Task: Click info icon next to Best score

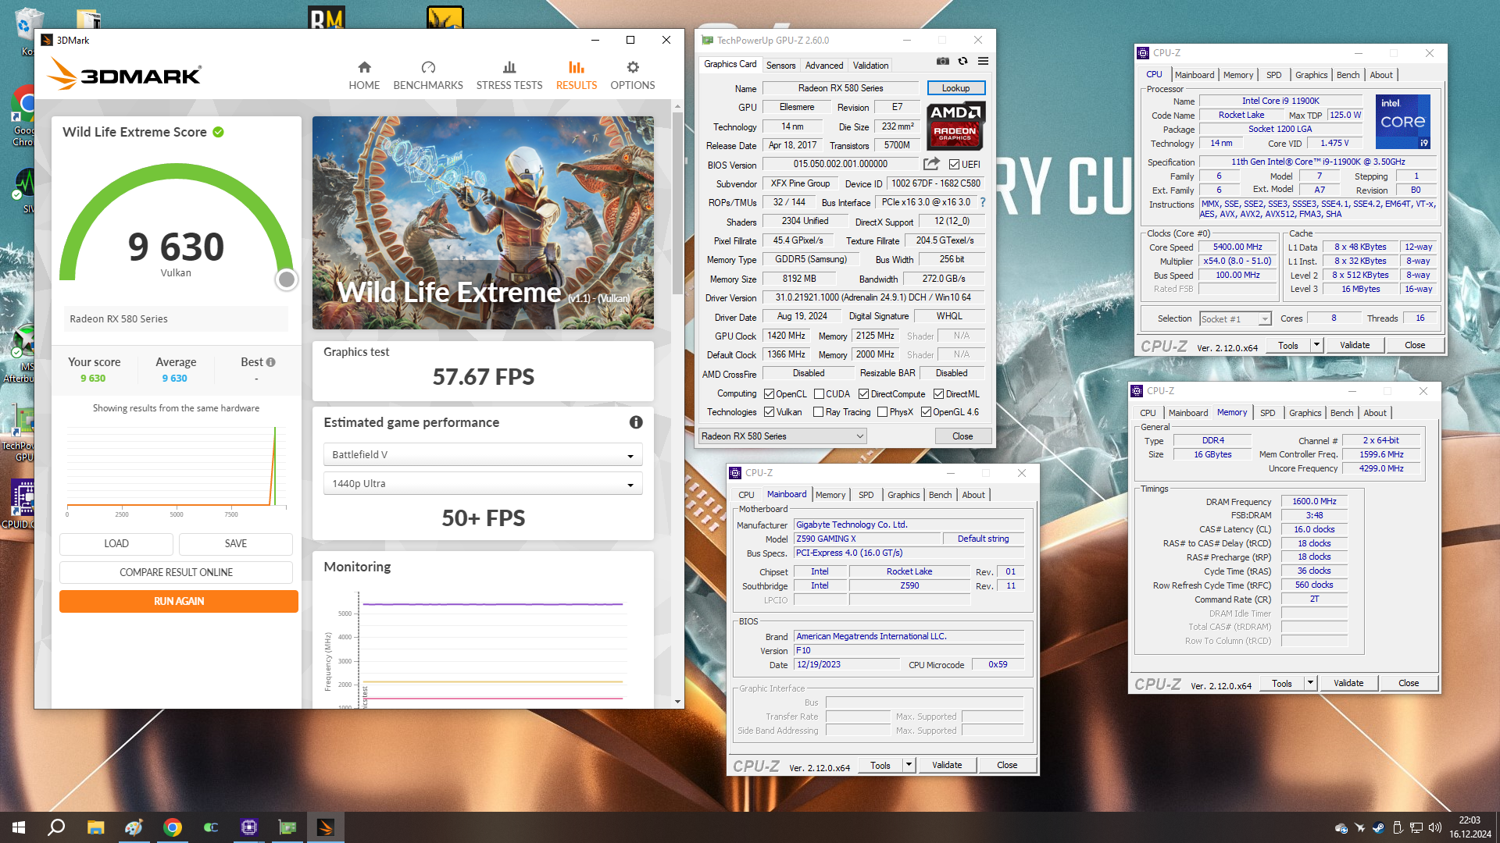Action: coord(270,362)
